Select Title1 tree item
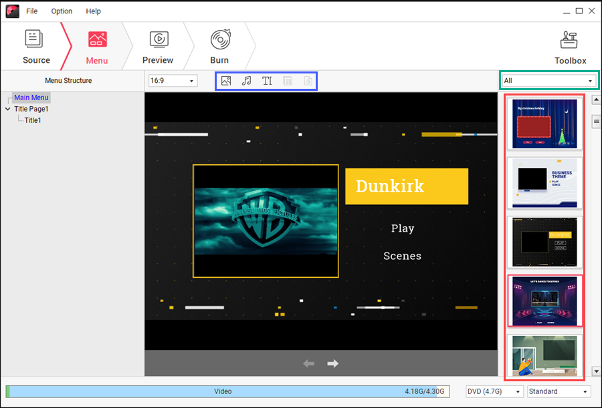 [x=33, y=120]
